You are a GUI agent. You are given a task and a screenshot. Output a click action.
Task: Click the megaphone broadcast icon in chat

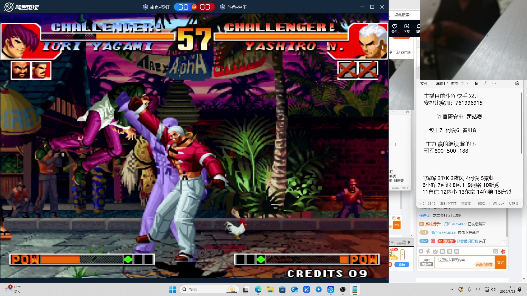point(428,251)
